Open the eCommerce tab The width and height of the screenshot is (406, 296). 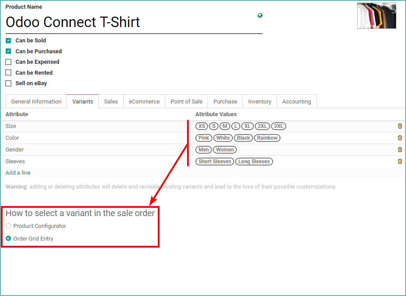pyautogui.click(x=144, y=101)
